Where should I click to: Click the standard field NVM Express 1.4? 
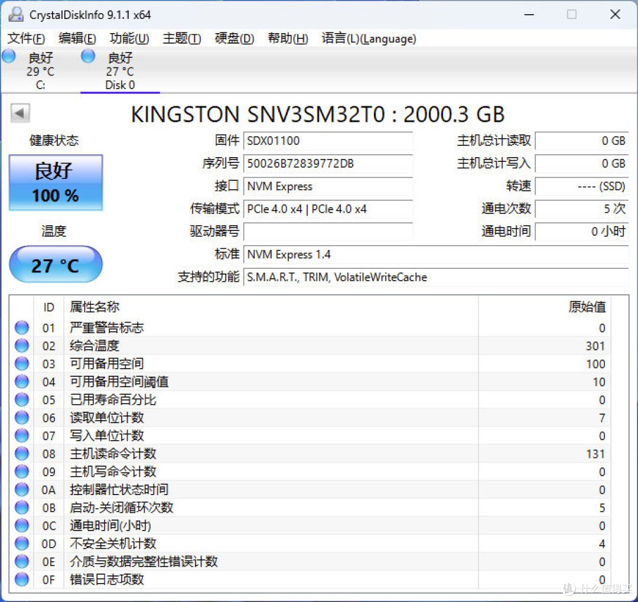pos(436,255)
